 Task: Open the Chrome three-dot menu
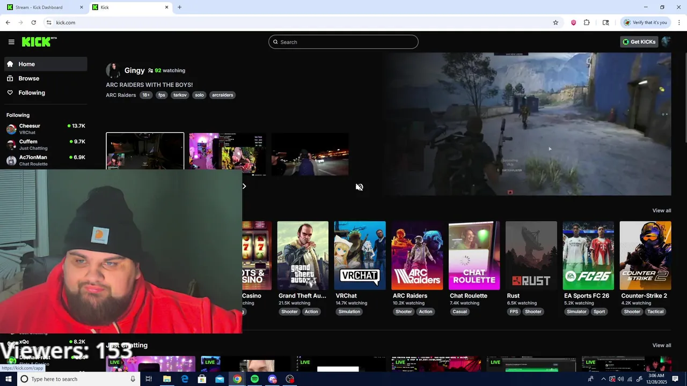tap(679, 23)
